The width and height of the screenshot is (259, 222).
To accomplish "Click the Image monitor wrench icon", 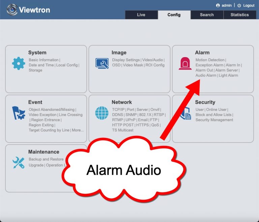I will tap(102, 63).
